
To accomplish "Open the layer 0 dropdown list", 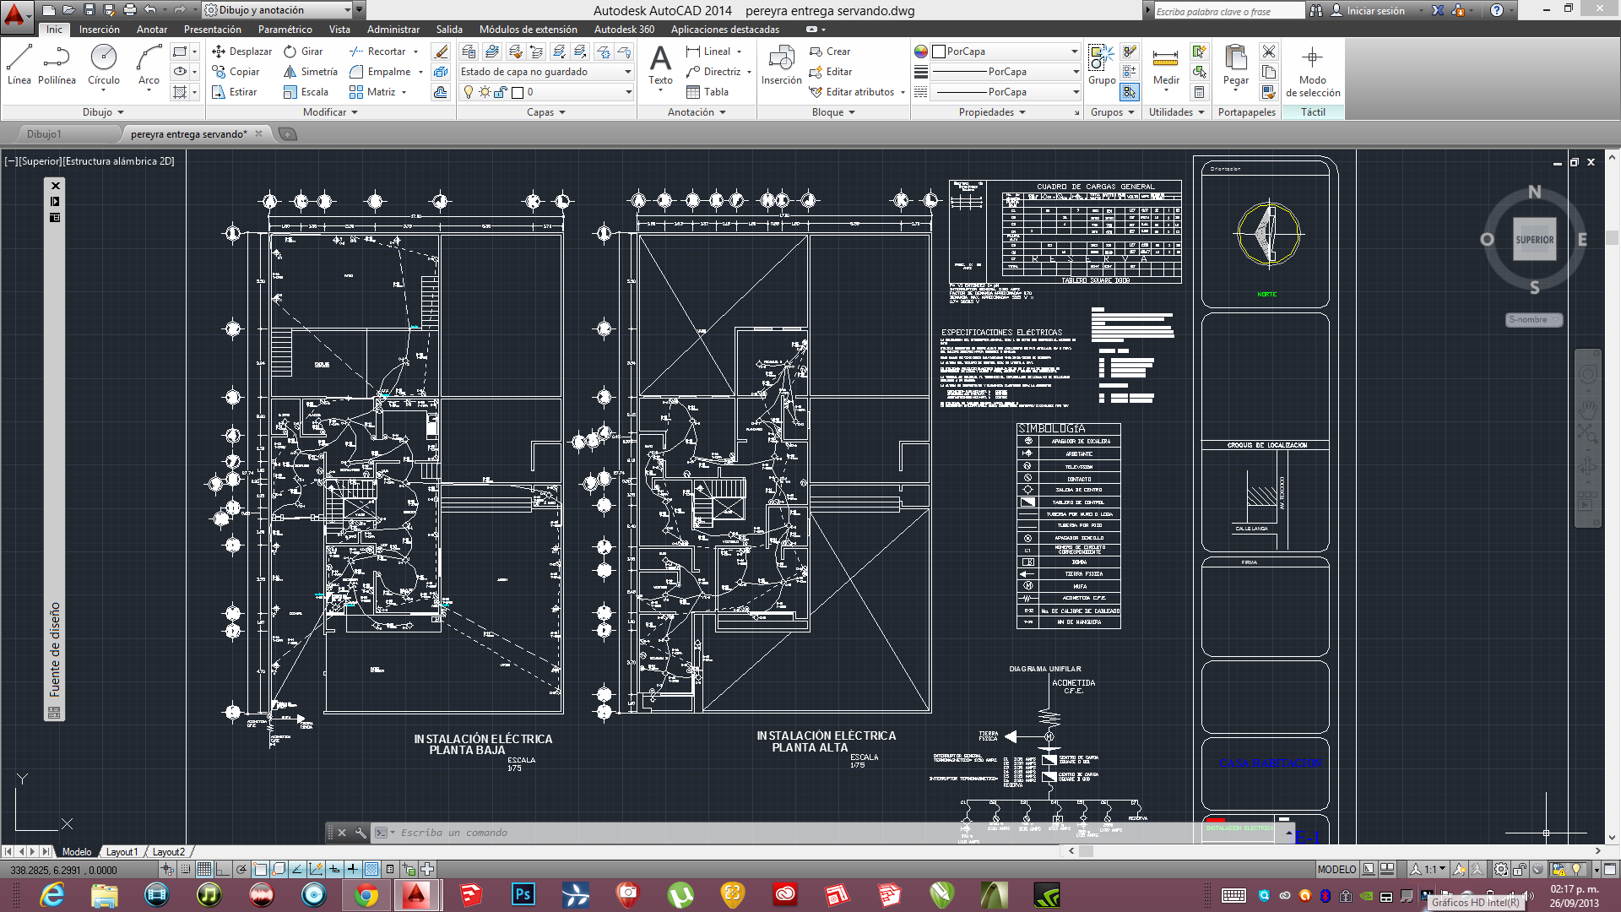I will 545,92.
